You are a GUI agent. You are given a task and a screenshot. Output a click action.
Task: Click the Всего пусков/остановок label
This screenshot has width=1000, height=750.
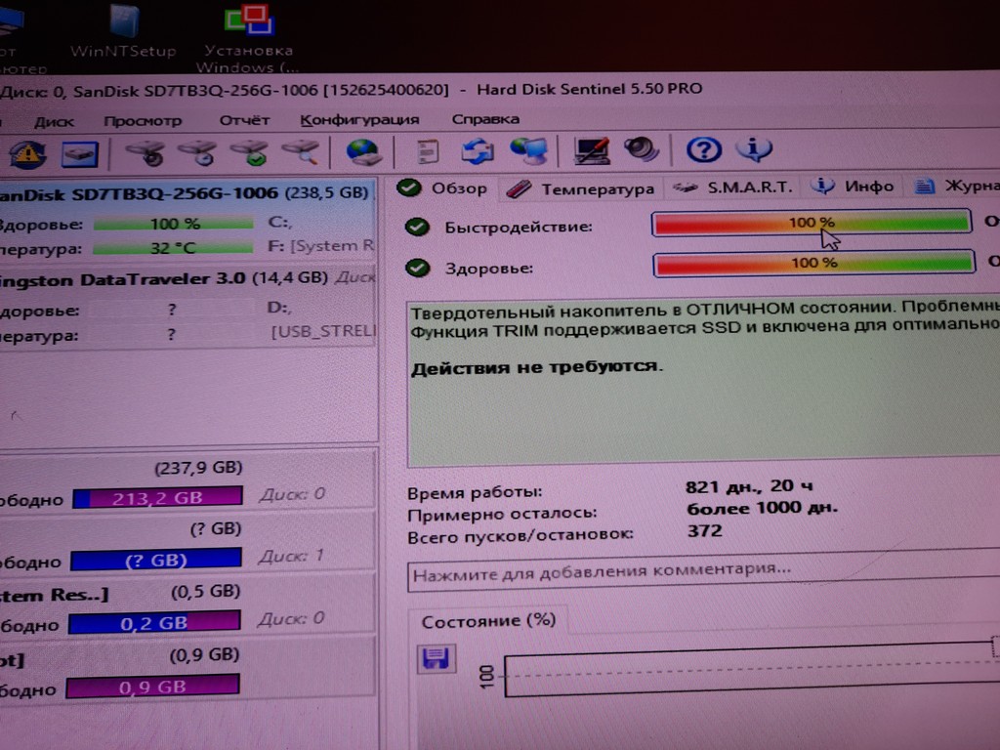click(x=521, y=535)
